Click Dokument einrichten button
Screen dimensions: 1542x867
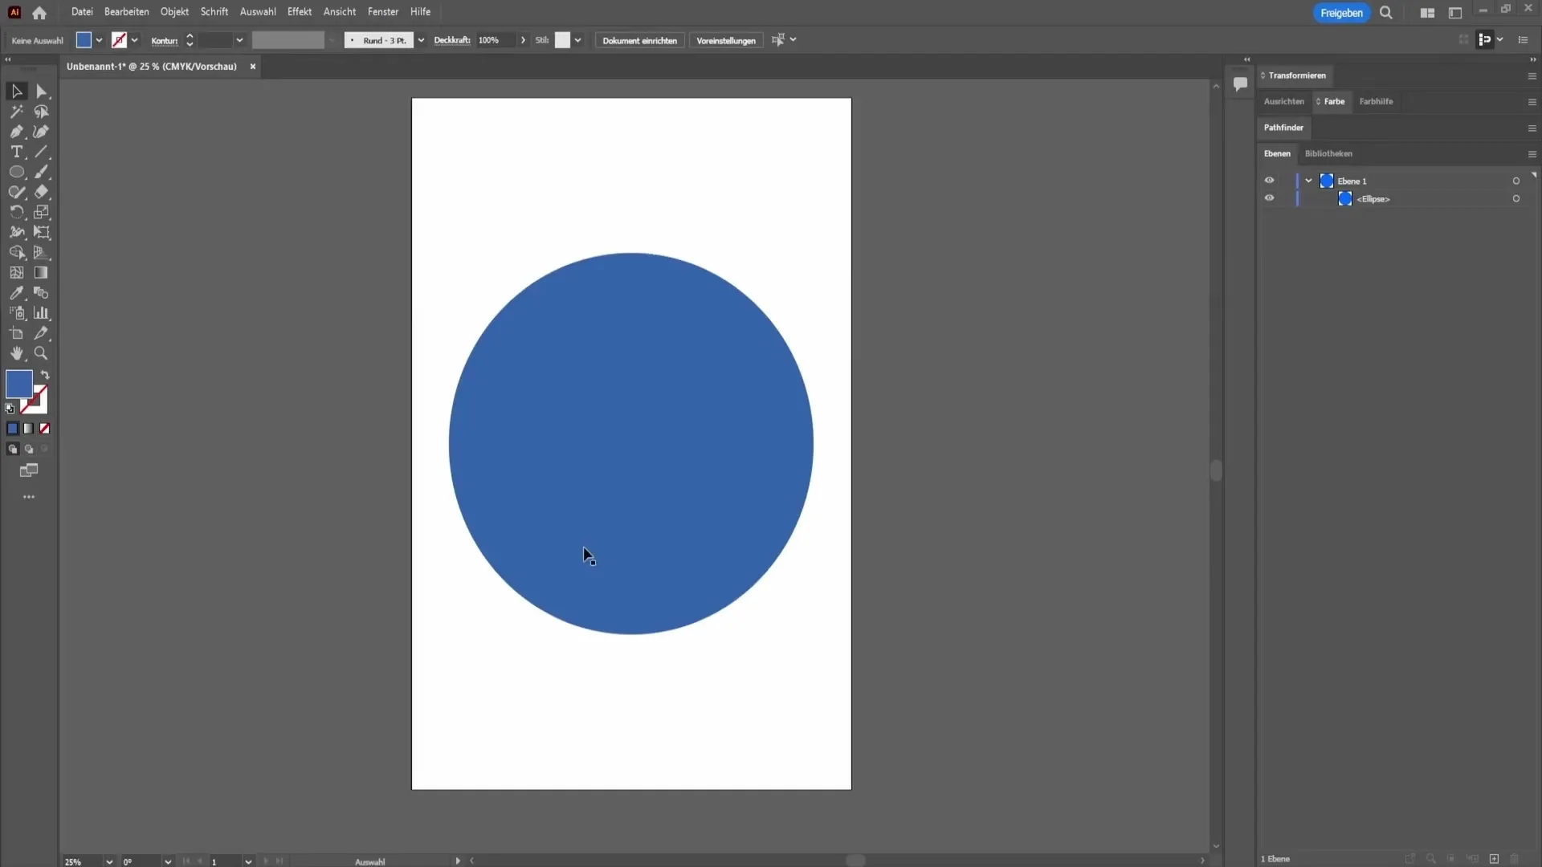(x=639, y=40)
